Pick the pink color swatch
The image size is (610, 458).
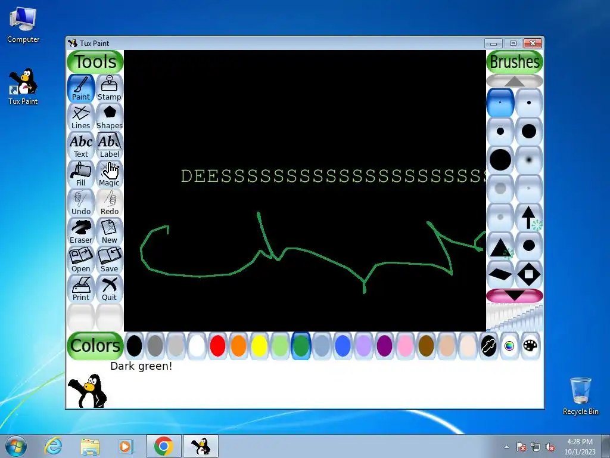[405, 346]
